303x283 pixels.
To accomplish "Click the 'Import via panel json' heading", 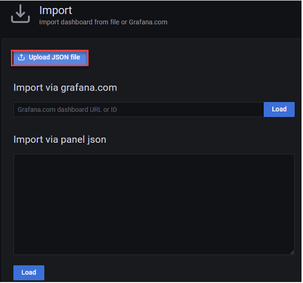I will coord(60,139).
